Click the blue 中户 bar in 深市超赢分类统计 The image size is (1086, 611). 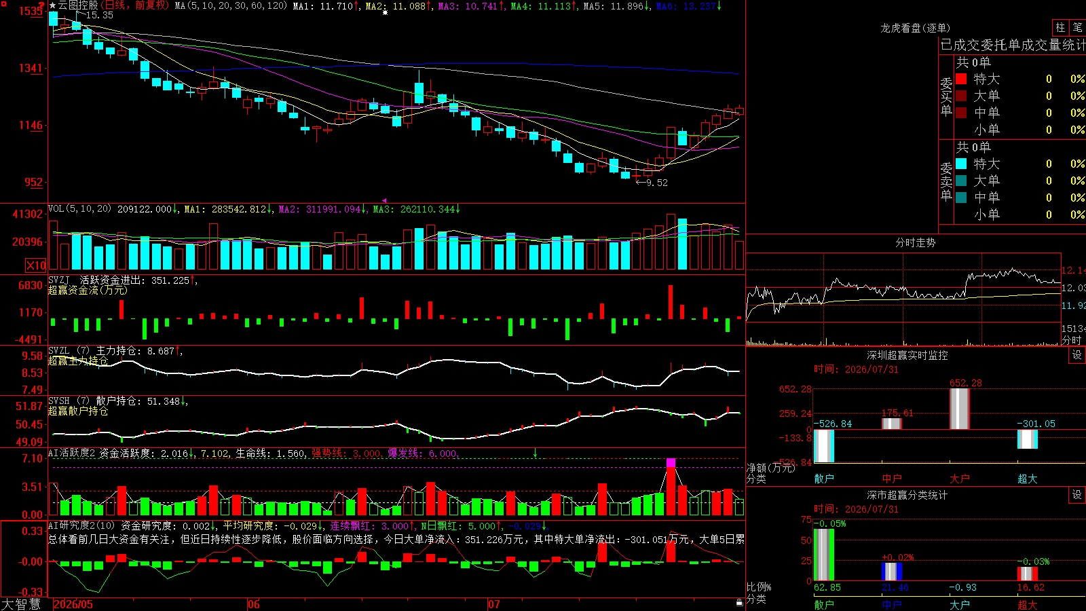pyautogui.click(x=892, y=572)
